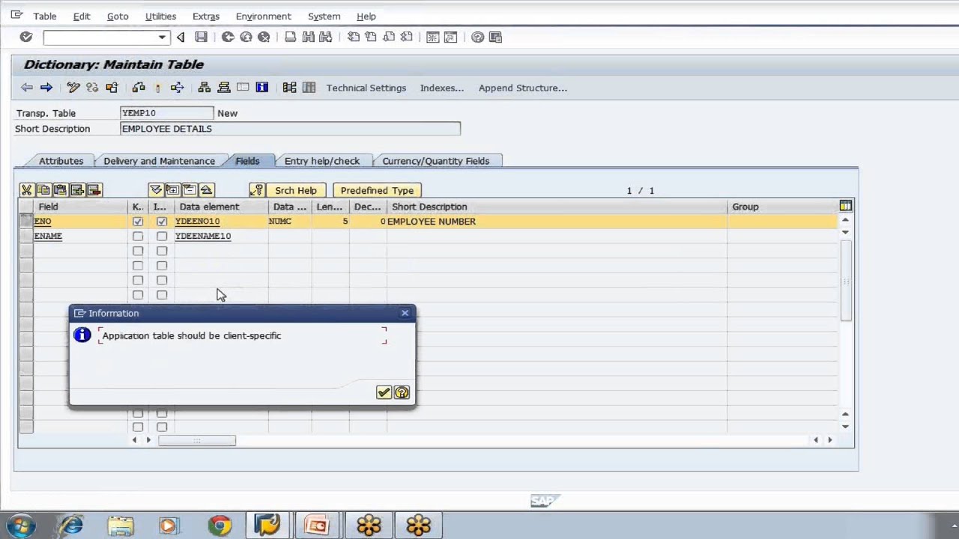Click the Predefined Type button
Image resolution: width=959 pixels, height=539 pixels.
tap(377, 190)
